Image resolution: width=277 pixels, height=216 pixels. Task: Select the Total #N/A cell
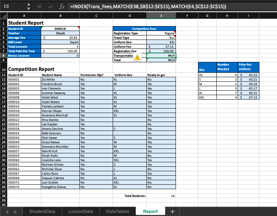click(161, 60)
